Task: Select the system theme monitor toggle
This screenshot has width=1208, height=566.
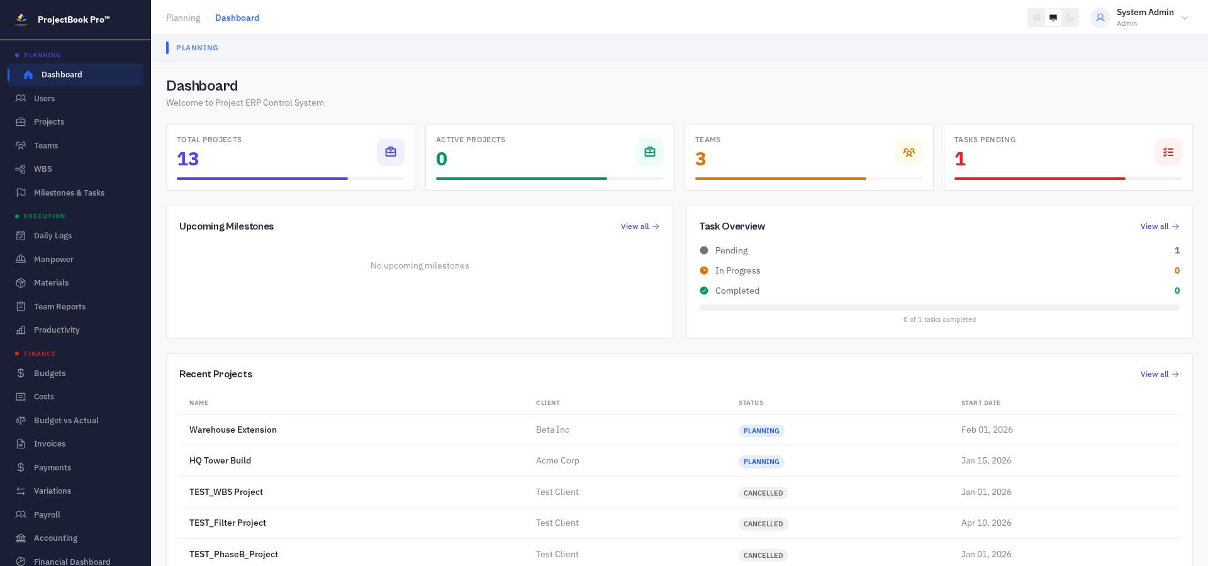Action: (1053, 18)
